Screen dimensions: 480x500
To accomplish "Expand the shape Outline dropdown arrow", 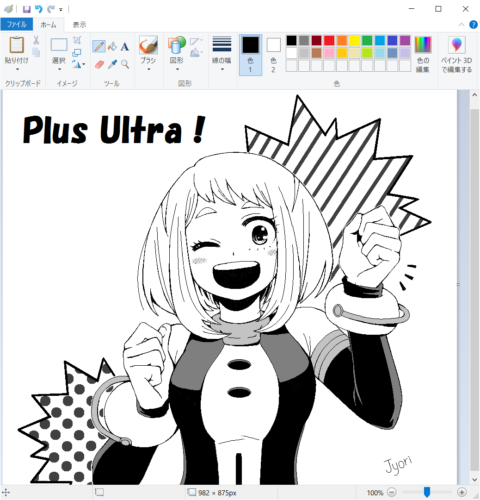I will 202,40.
